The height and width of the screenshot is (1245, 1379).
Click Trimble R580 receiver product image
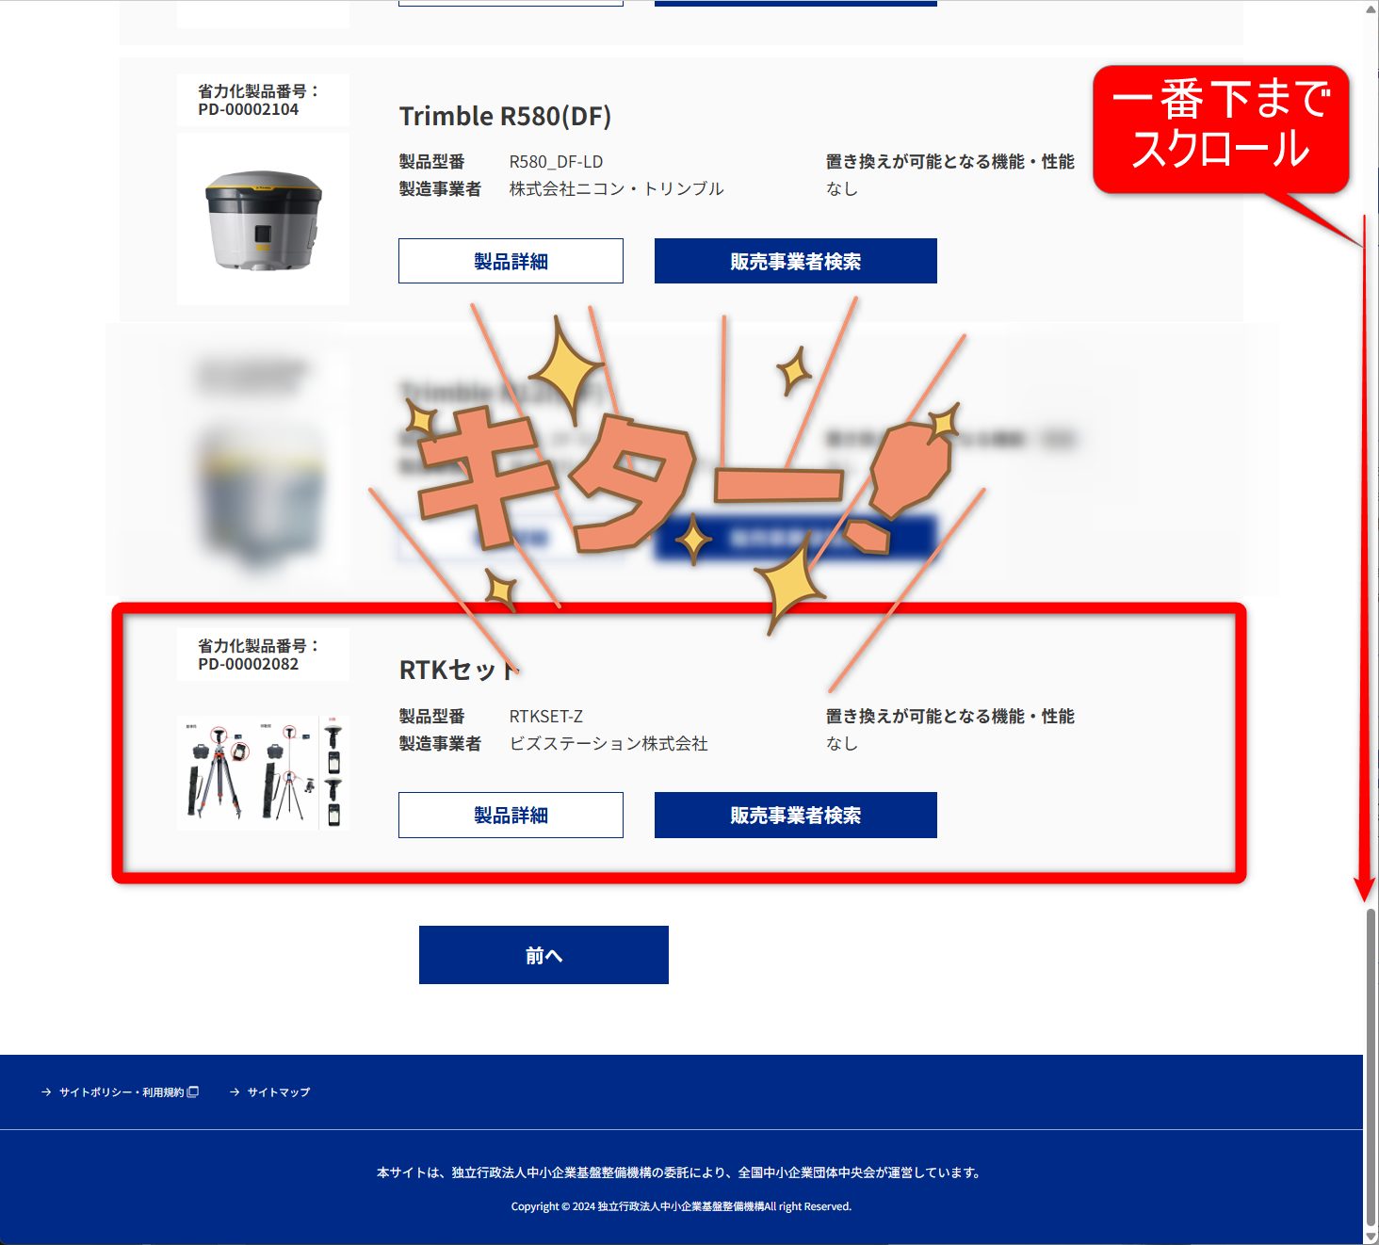263,218
